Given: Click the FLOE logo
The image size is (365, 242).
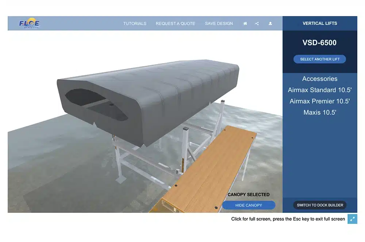Looking at the screenshot, I should [x=28, y=23].
